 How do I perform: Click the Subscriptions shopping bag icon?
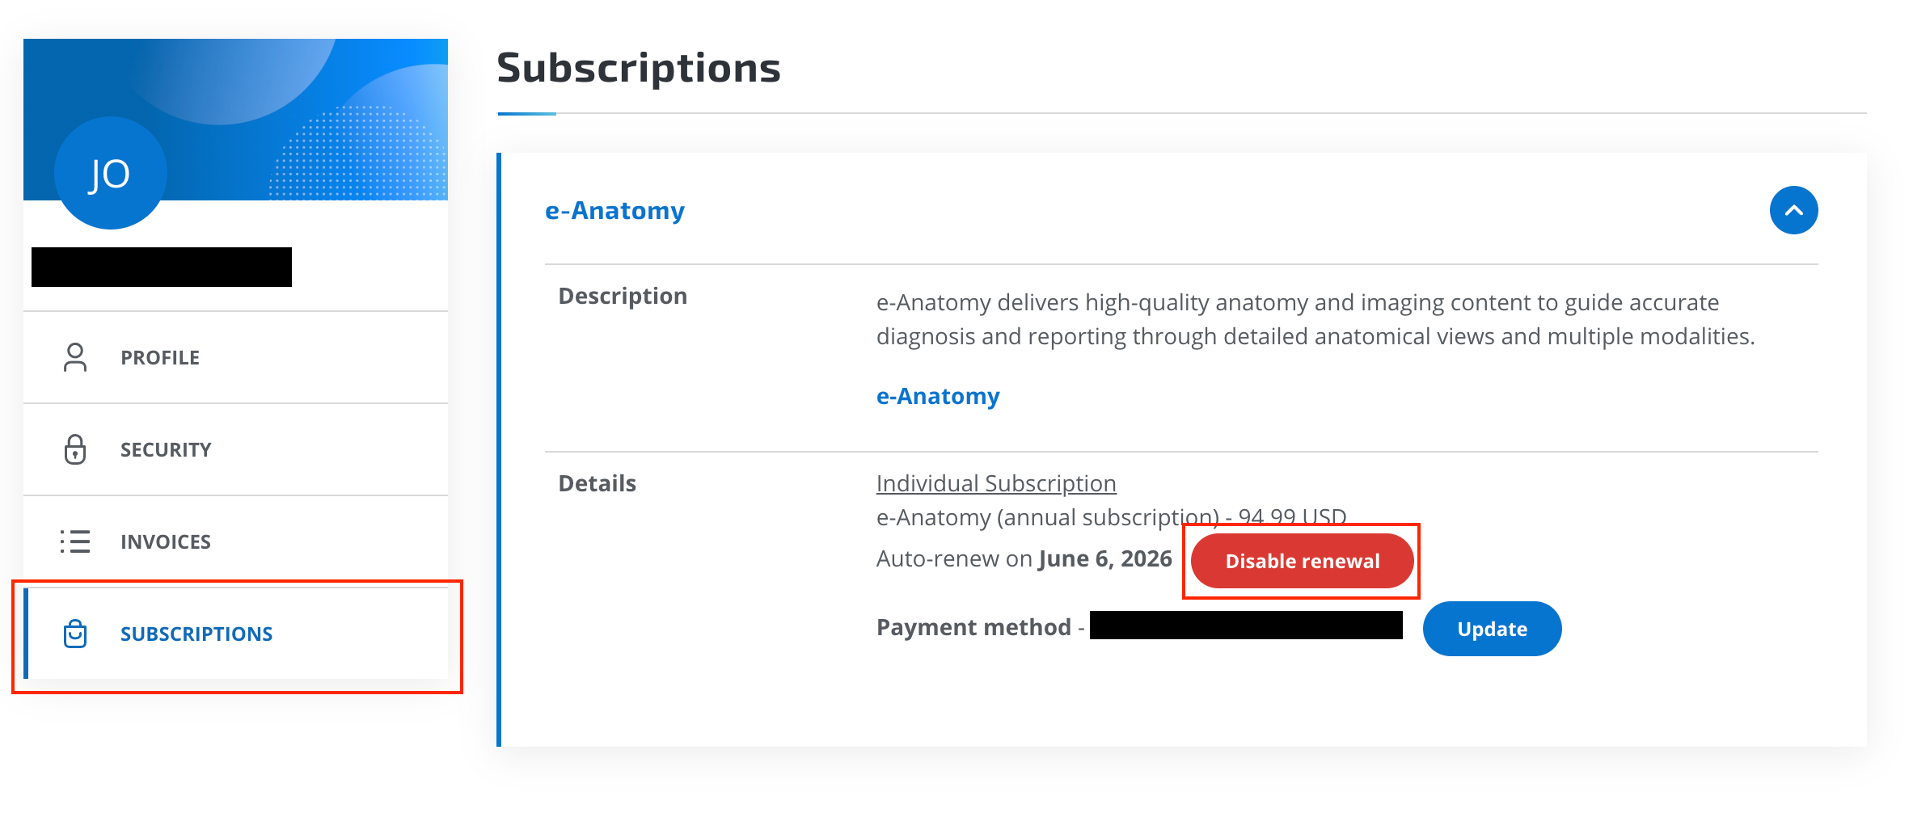pyautogui.click(x=75, y=634)
